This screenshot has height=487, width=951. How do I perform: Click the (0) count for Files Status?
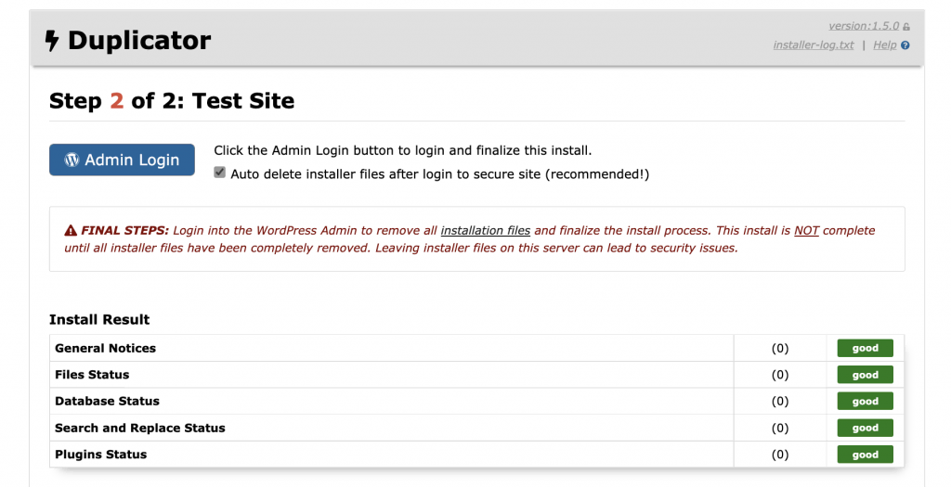tap(780, 375)
